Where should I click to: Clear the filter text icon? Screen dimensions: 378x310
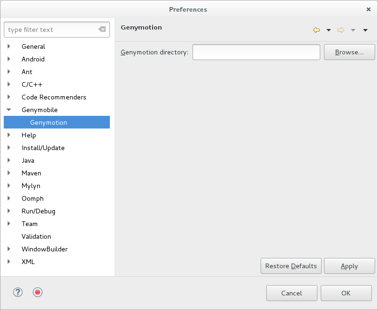pyautogui.click(x=102, y=29)
